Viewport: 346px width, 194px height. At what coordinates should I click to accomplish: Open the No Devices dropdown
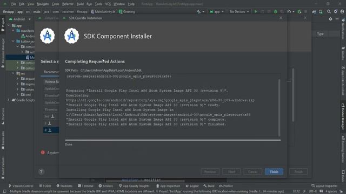pos(239,11)
